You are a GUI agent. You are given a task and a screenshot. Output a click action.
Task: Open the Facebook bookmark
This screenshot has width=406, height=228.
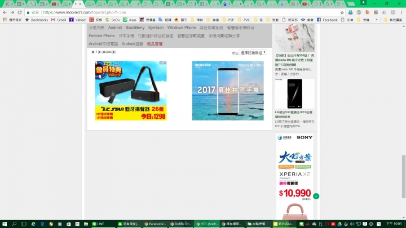(x=327, y=20)
